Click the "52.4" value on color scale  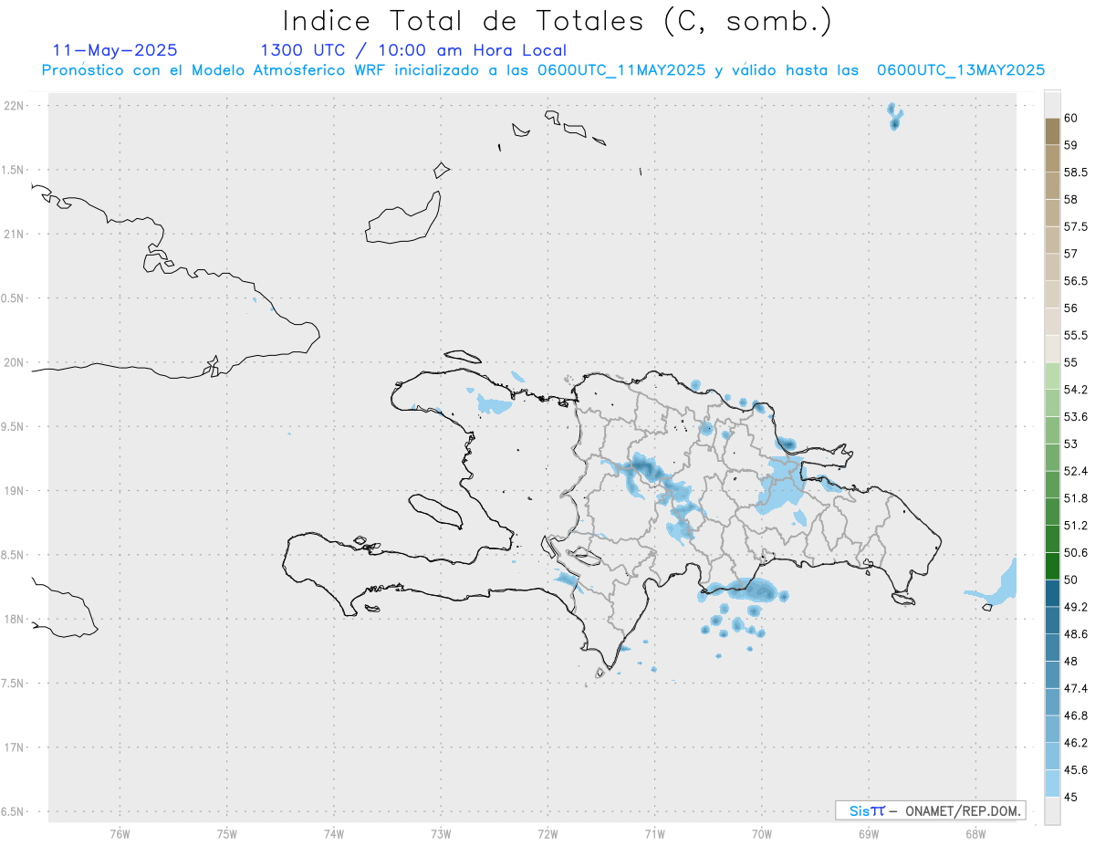[1075, 471]
